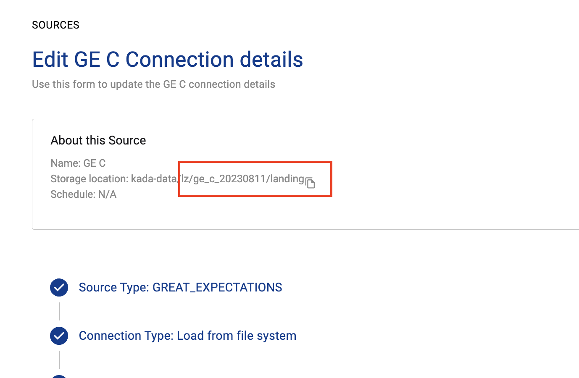The height and width of the screenshot is (378, 579).
Task: Click connector line below Source Type step
Action: pyautogui.click(x=60, y=311)
